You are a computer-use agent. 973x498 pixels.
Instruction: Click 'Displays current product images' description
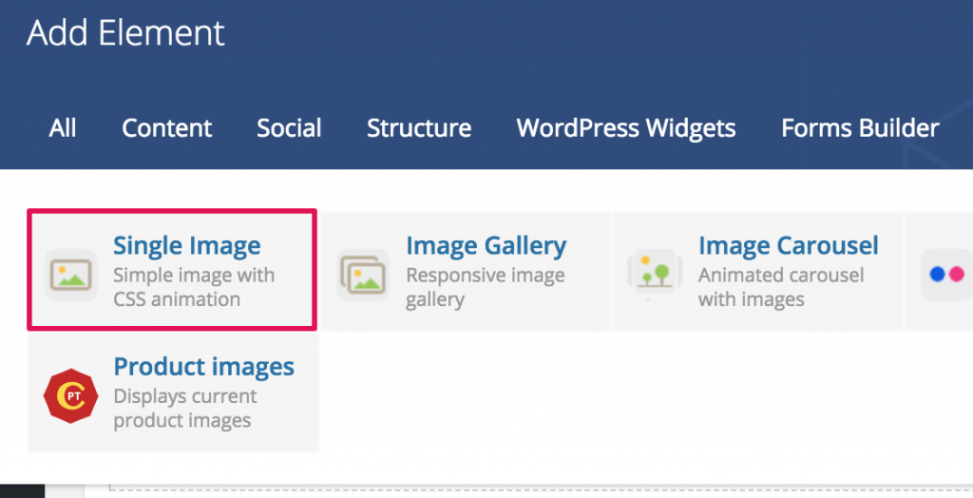point(185,408)
